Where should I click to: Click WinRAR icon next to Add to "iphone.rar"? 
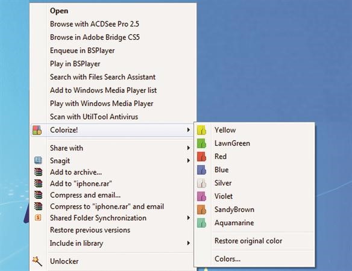(38, 184)
